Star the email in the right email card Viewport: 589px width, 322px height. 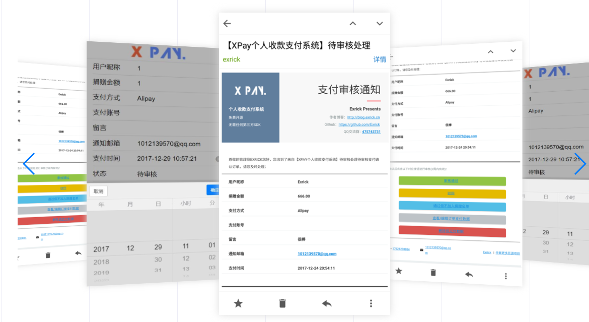point(399,271)
